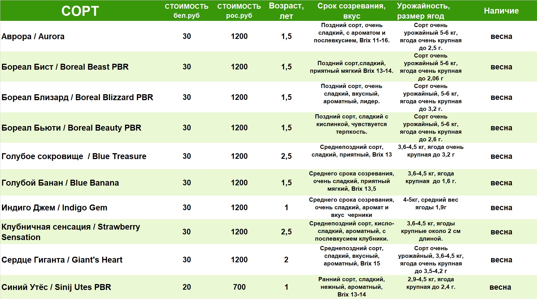
Task: Click yield text до 3,5-4,2 г
Action: 431,260
